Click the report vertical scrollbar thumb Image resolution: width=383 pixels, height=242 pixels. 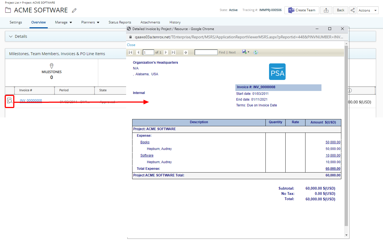[x=346, y=136]
